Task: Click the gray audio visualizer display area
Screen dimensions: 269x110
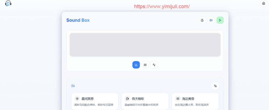Action: coord(145,45)
